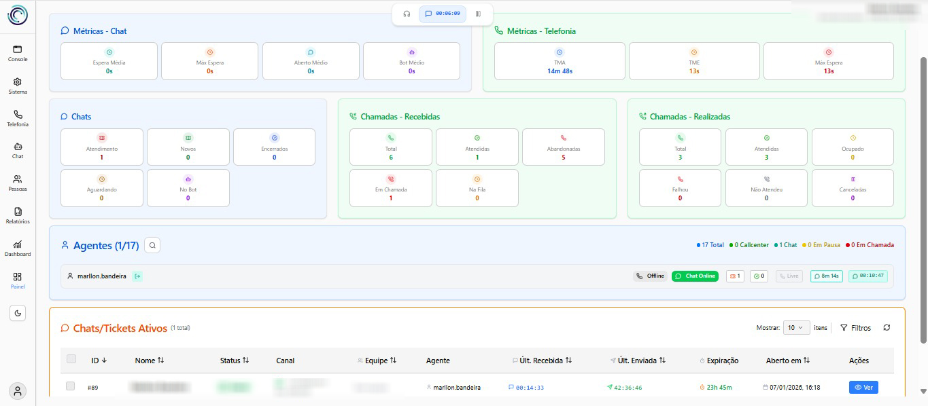The width and height of the screenshot is (928, 406).
Task: Click the headset icon in top floating bar
Action: [x=407, y=14]
